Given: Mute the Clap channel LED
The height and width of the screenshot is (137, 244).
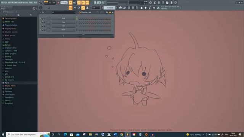Looking at the screenshot, I should click(40, 22).
